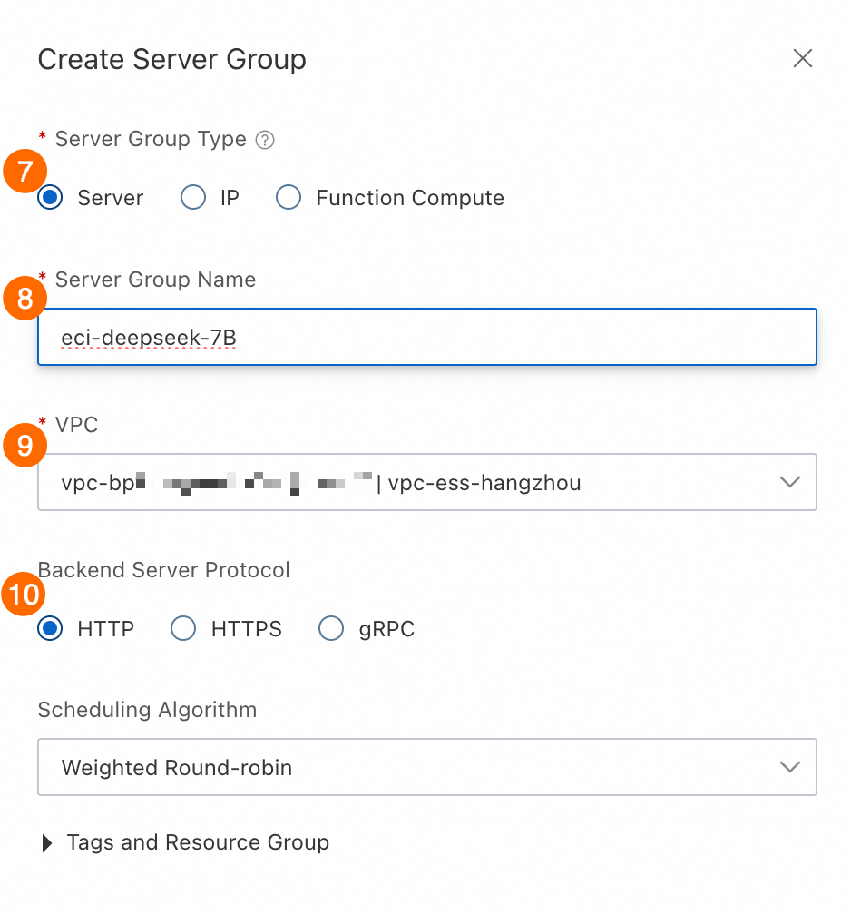Click the orange step 10 badge
The height and width of the screenshot is (915, 851).
[24, 595]
